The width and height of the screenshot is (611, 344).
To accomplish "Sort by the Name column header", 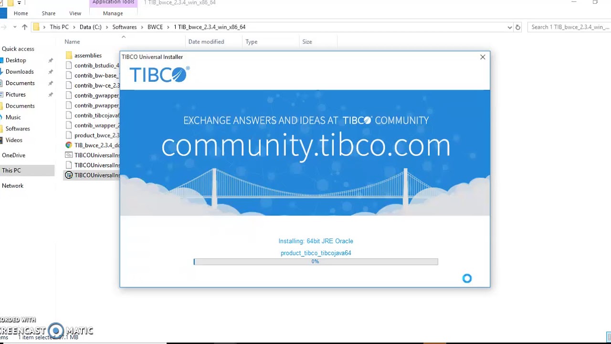I will pos(72,42).
